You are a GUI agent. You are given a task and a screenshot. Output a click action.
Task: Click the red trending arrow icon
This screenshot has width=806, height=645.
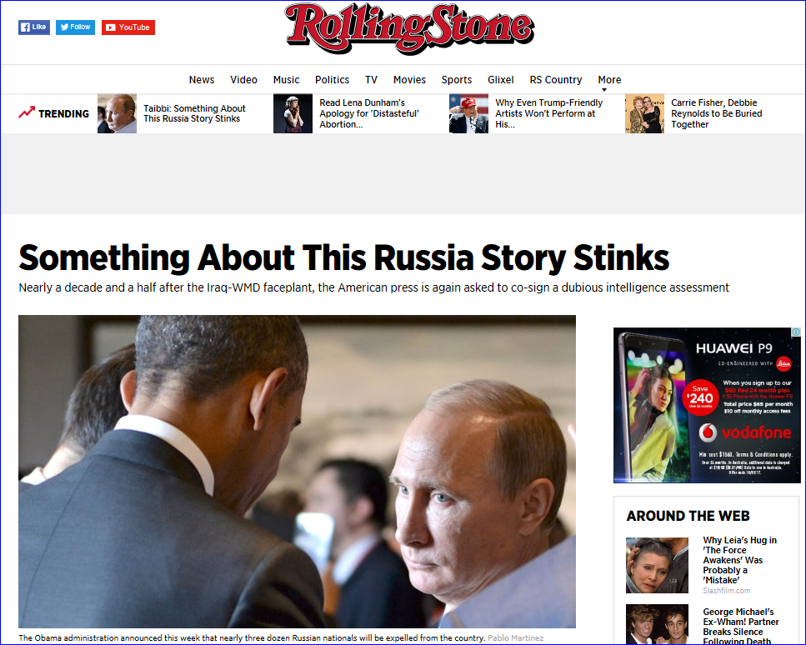27,112
